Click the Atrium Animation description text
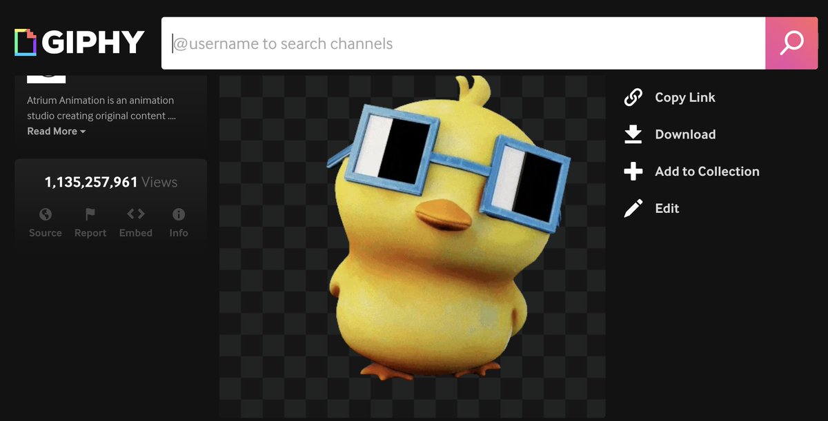 pyautogui.click(x=101, y=108)
